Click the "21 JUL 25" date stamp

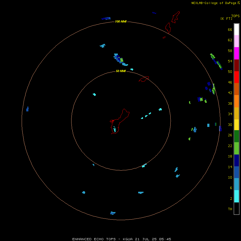pyautogui.click(x=146, y=239)
